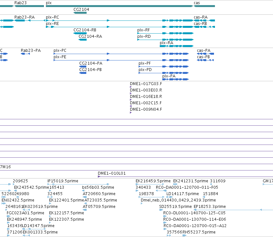
Task: Select EST 209625
Action: (x=13, y=184)
